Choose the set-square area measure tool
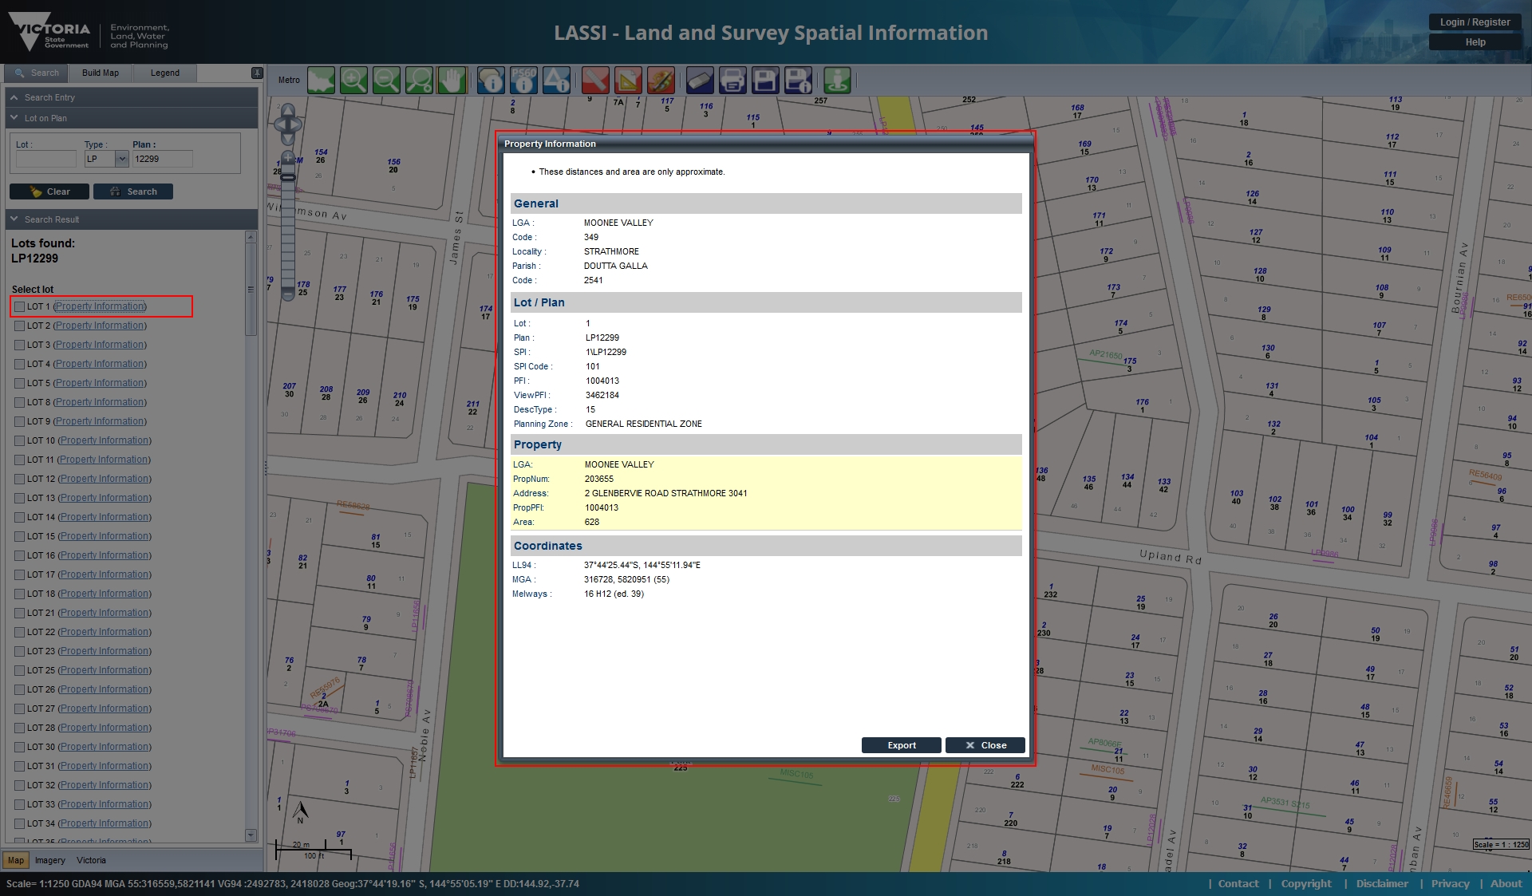 point(629,80)
